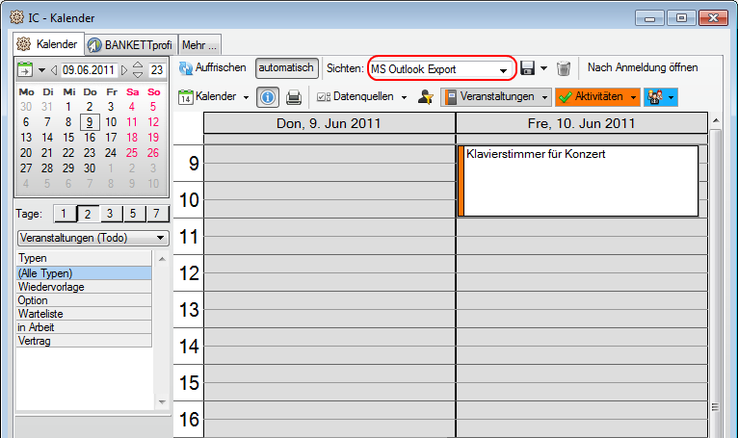Switch to the BANKETTprofi tab
The width and height of the screenshot is (738, 438).
pos(132,44)
